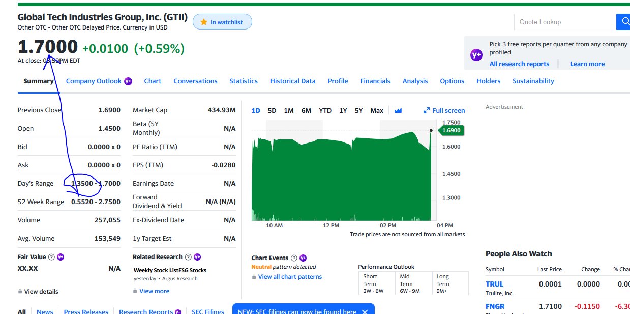The width and height of the screenshot is (630, 314).
Task: Click the 52 Week Range value 0.5520 - 2.7500
Action: (x=96, y=202)
